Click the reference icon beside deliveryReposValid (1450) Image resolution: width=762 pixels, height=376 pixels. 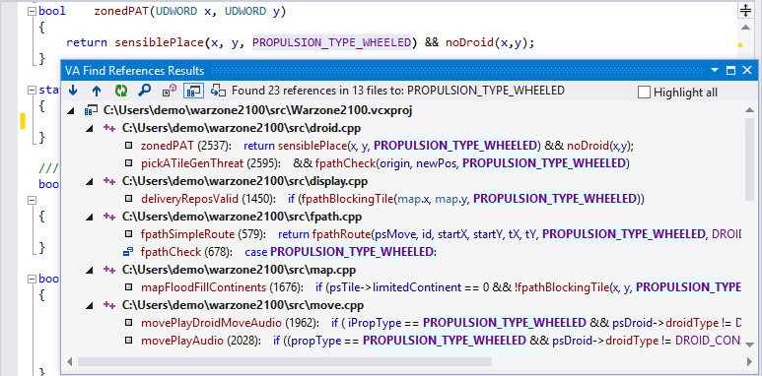pyautogui.click(x=129, y=199)
